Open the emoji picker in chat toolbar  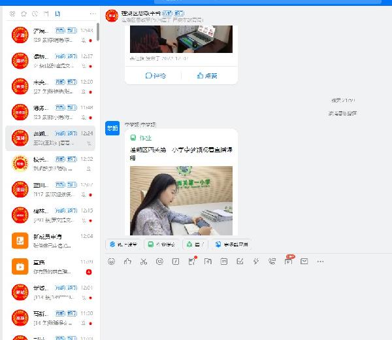(111, 262)
